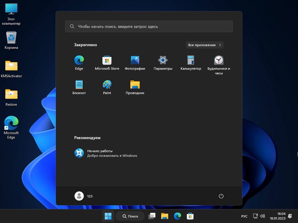Viewport: 298px width, 223px height.
Task: Click the user account 123
Action: tap(84, 196)
